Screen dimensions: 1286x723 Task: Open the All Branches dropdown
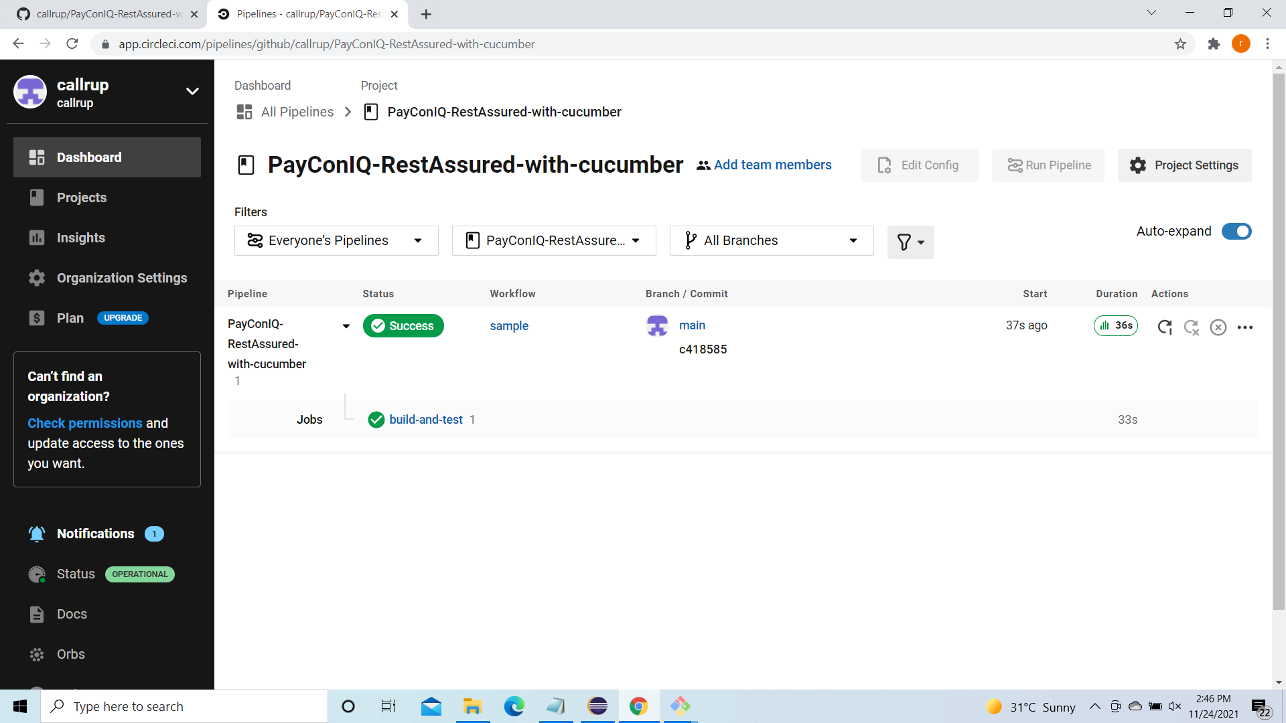tap(771, 240)
